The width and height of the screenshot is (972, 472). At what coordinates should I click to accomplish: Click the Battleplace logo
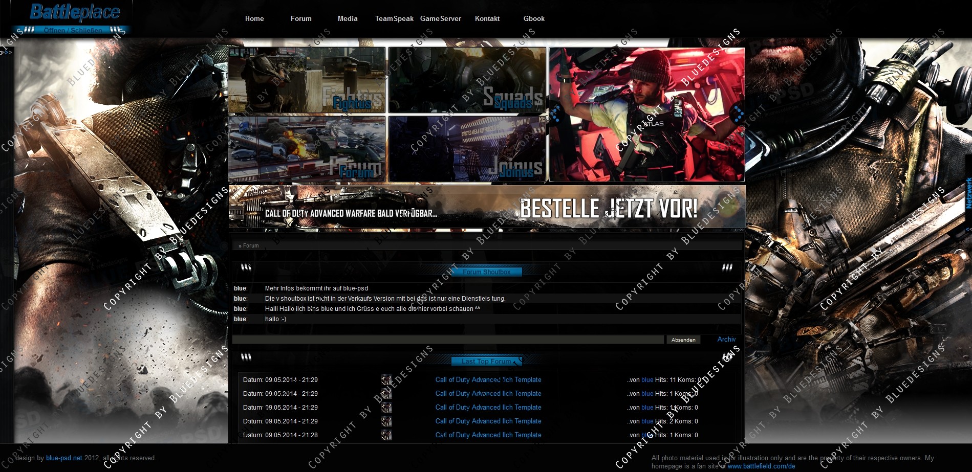(75, 12)
